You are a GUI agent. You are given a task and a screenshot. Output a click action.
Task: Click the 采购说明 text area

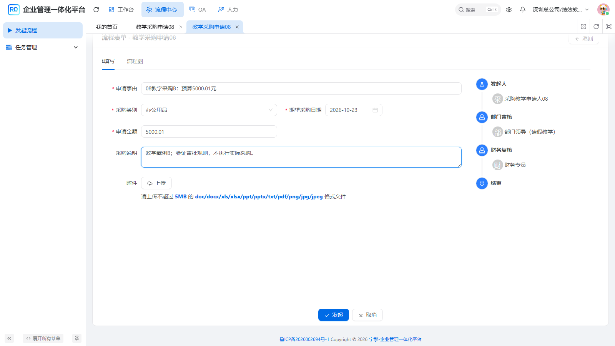coord(301,157)
